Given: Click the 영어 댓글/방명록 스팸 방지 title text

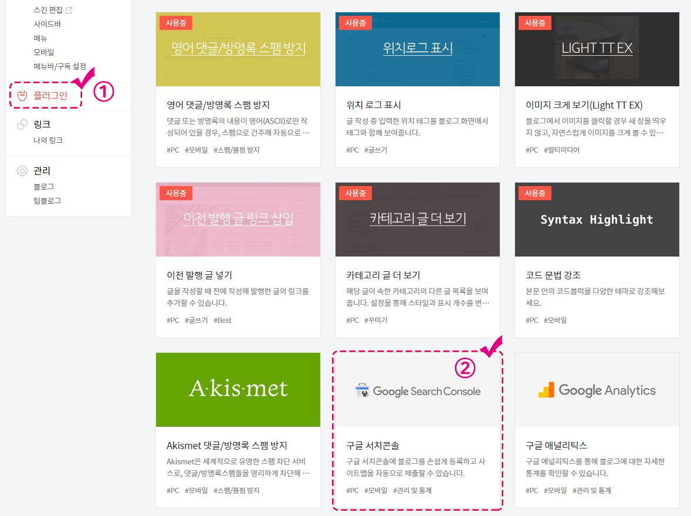Looking at the screenshot, I should tap(218, 105).
